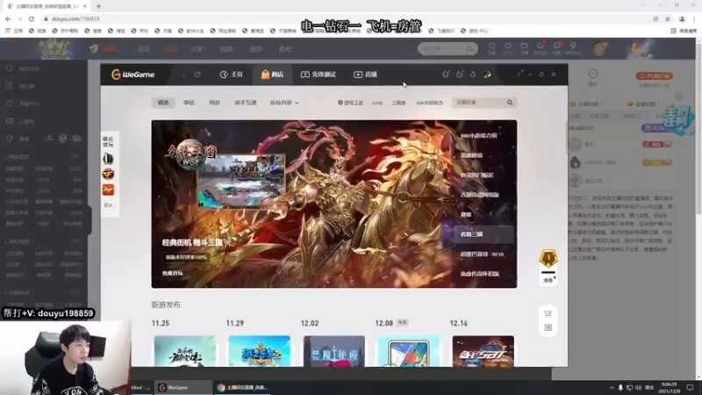Open the 11.29 new release game
702x395 pixels.
(x=259, y=352)
